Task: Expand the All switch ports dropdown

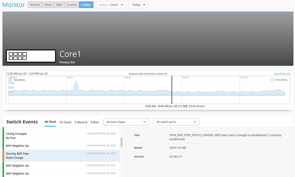Action: (x=176, y=122)
